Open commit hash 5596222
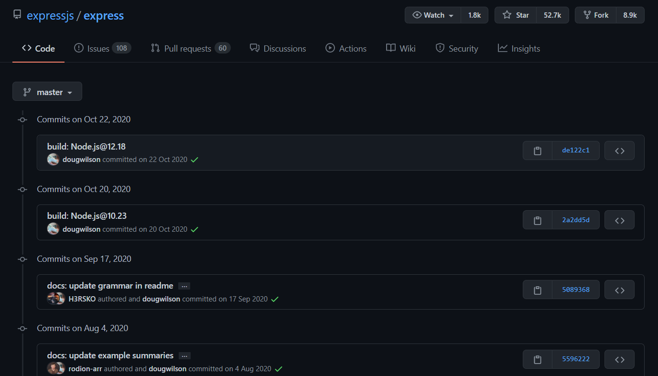This screenshot has width=658, height=376. pyautogui.click(x=576, y=359)
